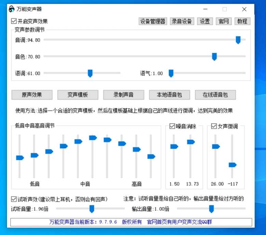Apply 原声效果 original voice button
266x235 pixels.
[32, 95]
